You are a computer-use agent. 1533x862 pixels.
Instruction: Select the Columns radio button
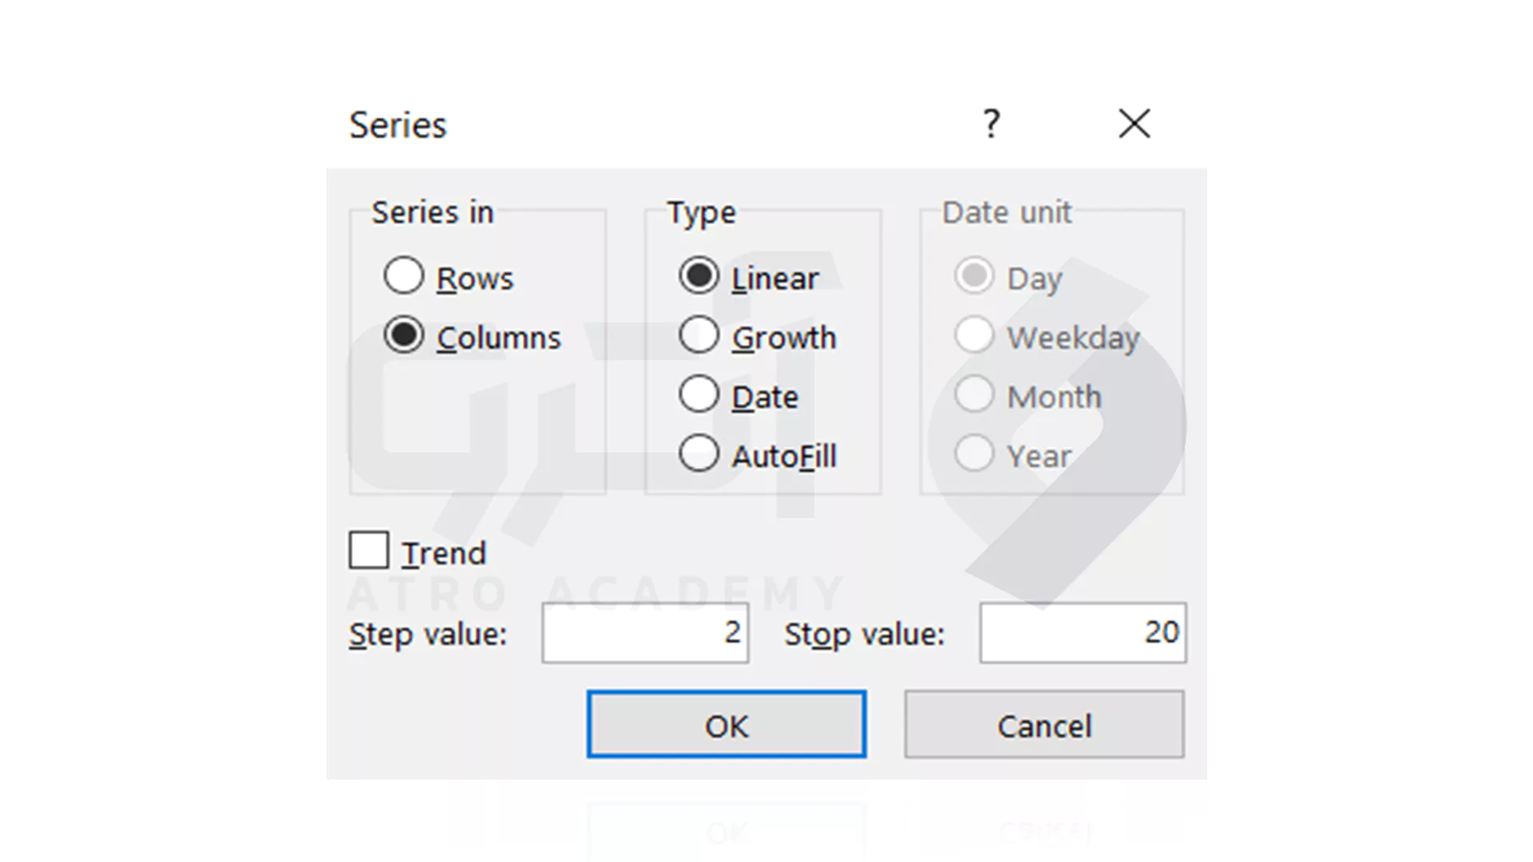click(x=403, y=335)
